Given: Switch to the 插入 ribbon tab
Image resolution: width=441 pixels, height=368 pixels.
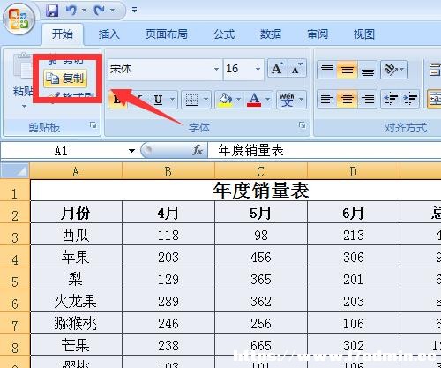Looking at the screenshot, I should (x=109, y=34).
